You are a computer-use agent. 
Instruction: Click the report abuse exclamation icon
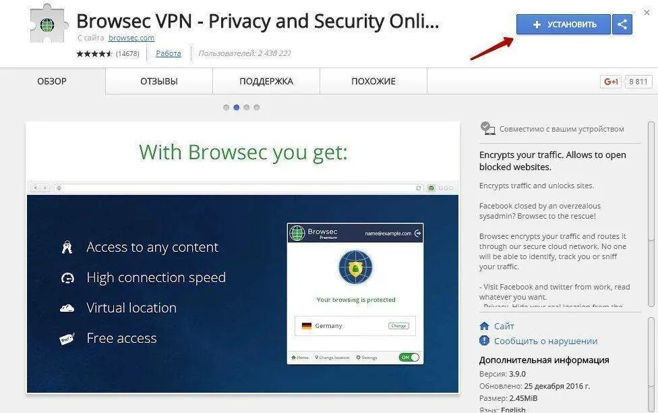(484, 341)
